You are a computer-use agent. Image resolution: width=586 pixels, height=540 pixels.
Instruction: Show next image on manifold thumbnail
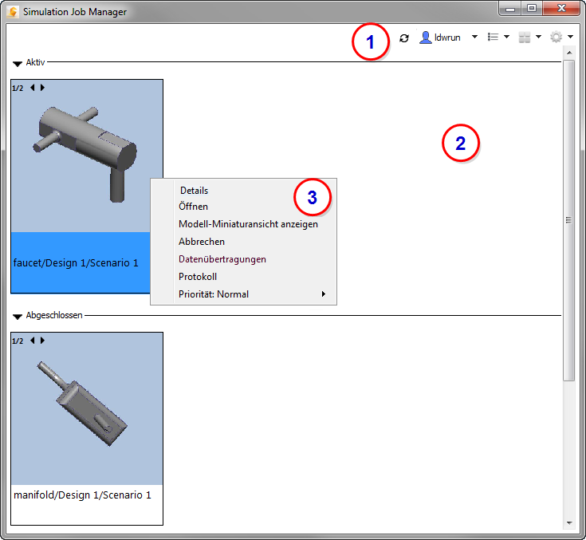(42, 341)
